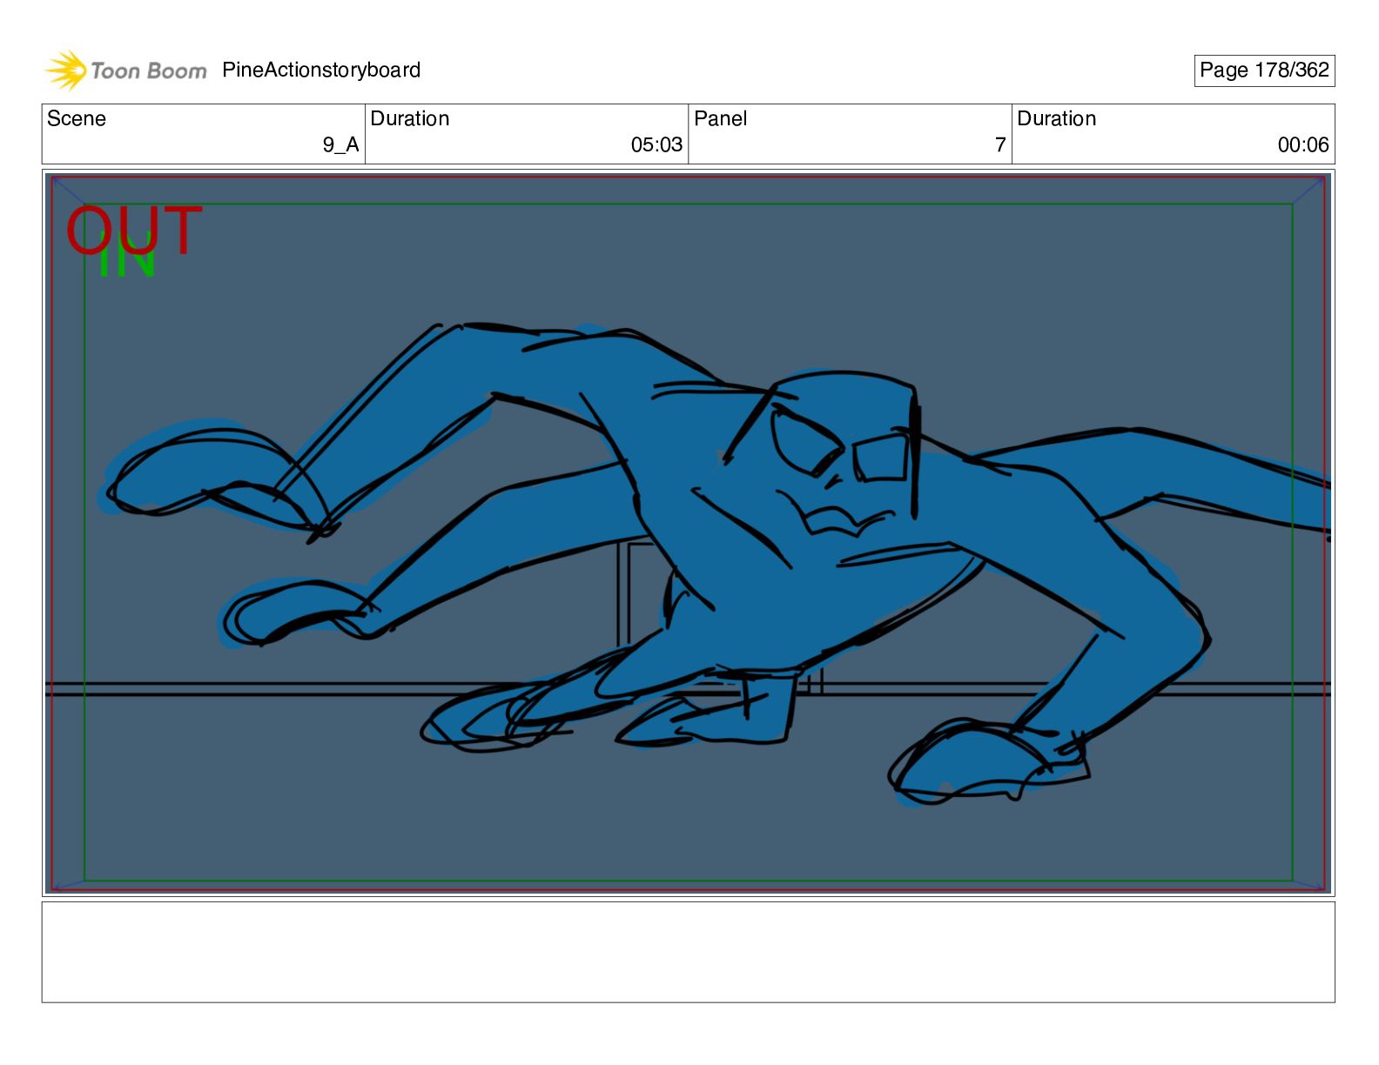Select the Scene label
The width and height of the screenshot is (1379, 1065).
point(77,119)
